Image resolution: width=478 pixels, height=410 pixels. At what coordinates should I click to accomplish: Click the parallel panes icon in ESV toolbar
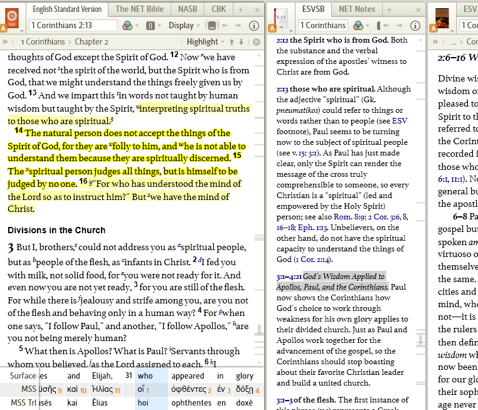point(151,26)
